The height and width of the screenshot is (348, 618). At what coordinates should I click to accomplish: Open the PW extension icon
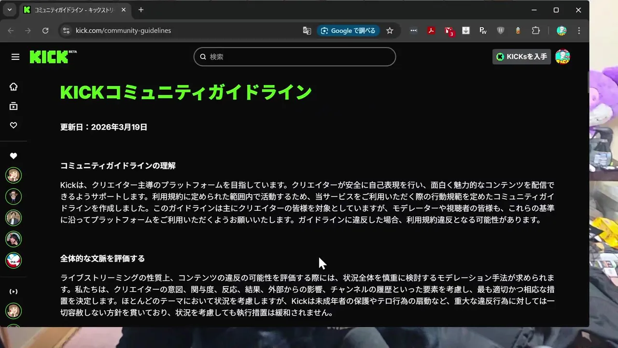click(483, 30)
